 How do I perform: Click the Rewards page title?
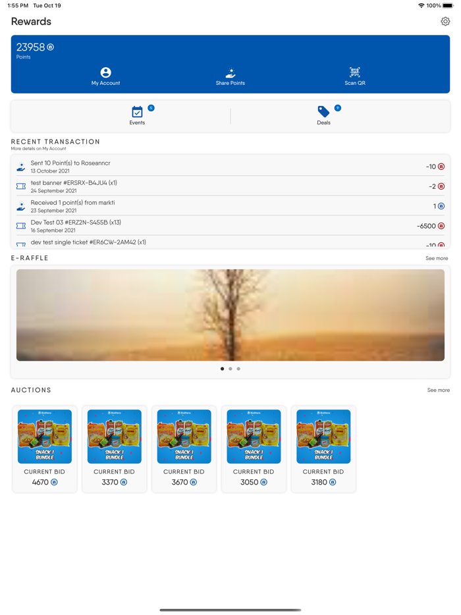31,22
